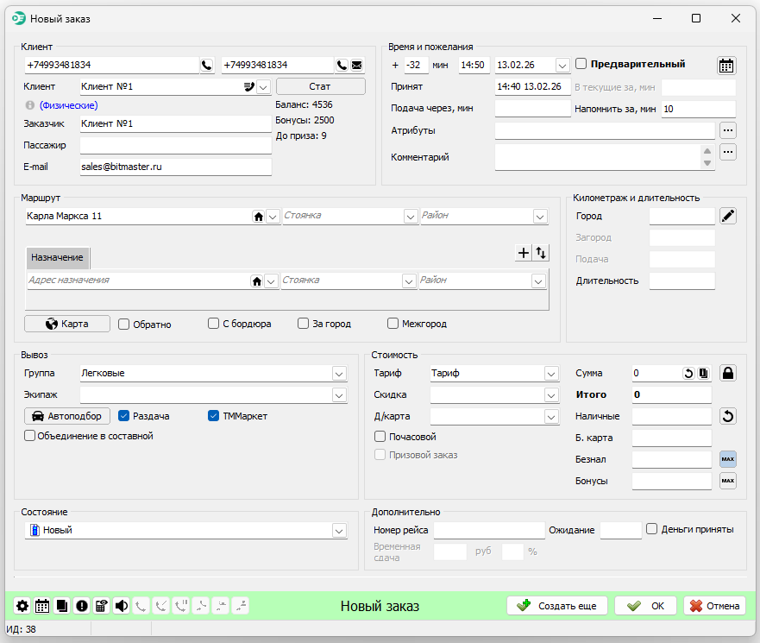Viewport: 760px width, 643px height.
Task: Click the exclamation mark icon in bottom toolbar
Action: point(82,606)
